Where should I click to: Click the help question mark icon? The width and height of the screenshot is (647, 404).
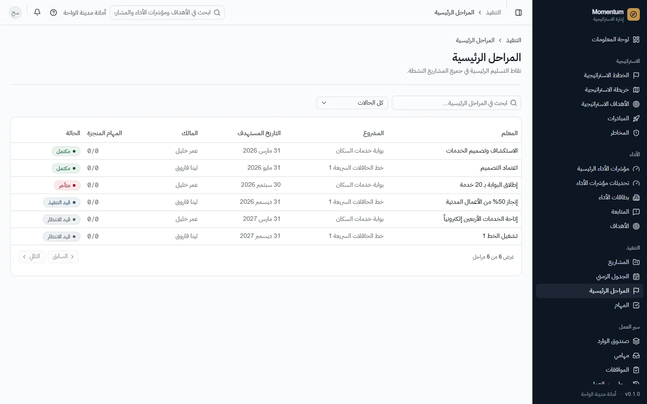click(53, 13)
